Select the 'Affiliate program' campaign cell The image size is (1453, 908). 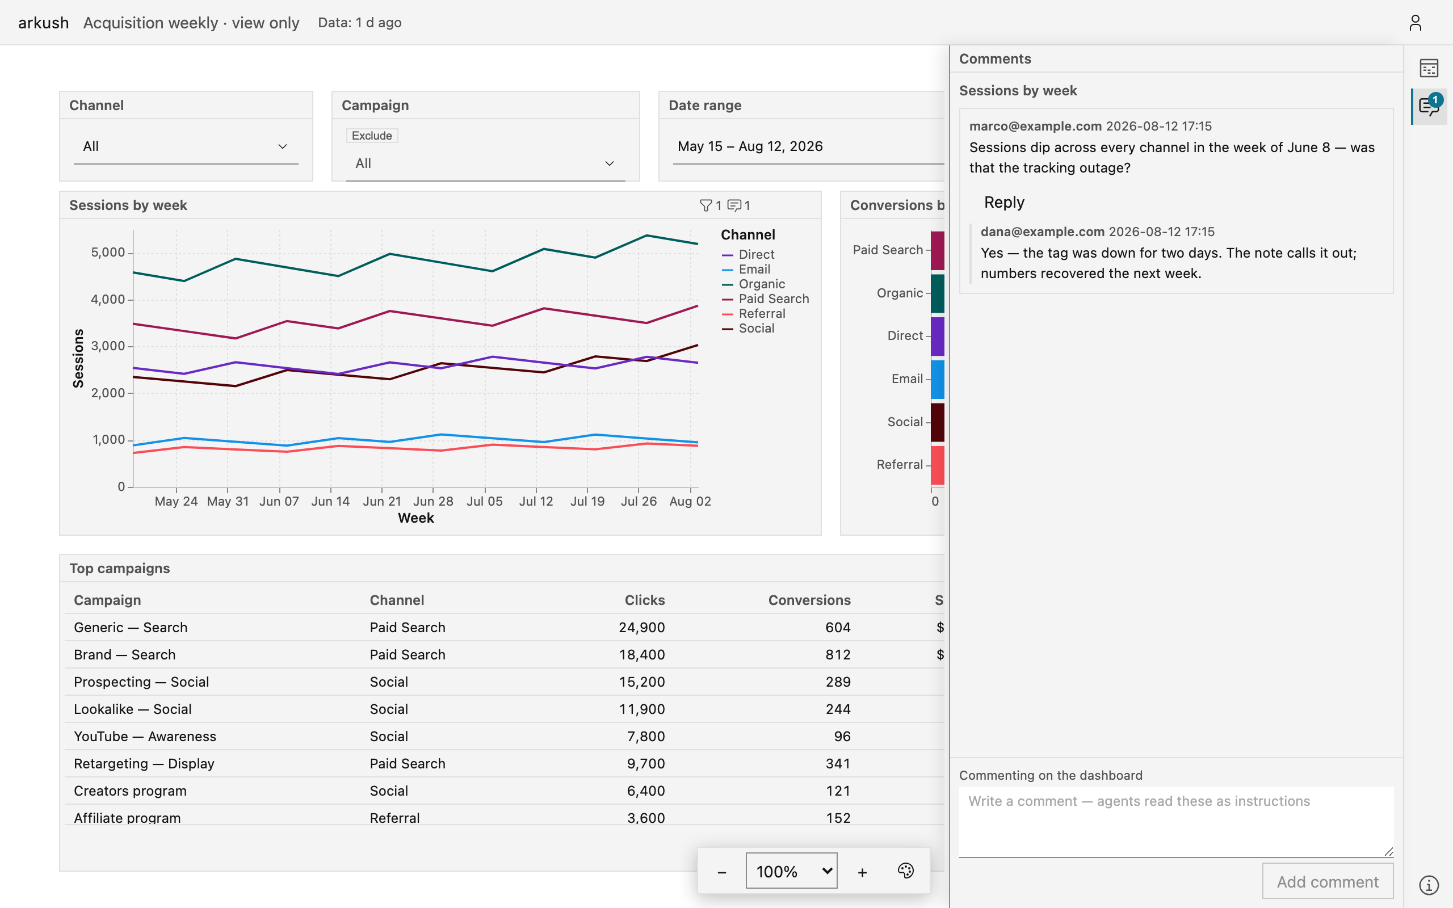[127, 818]
